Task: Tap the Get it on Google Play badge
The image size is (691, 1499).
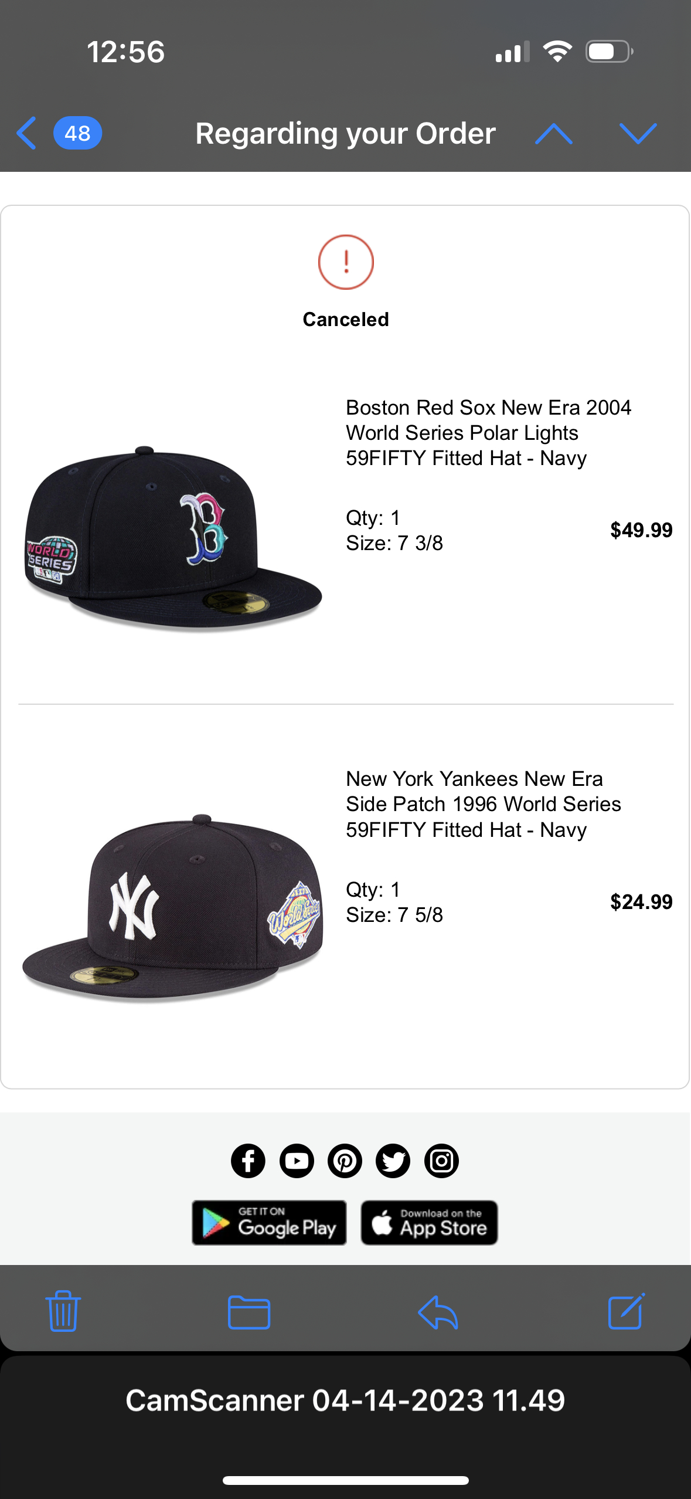Action: [269, 1223]
